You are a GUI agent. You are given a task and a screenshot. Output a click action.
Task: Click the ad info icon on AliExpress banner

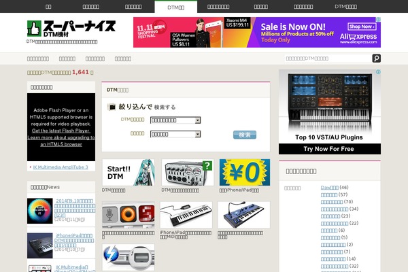(378, 20)
